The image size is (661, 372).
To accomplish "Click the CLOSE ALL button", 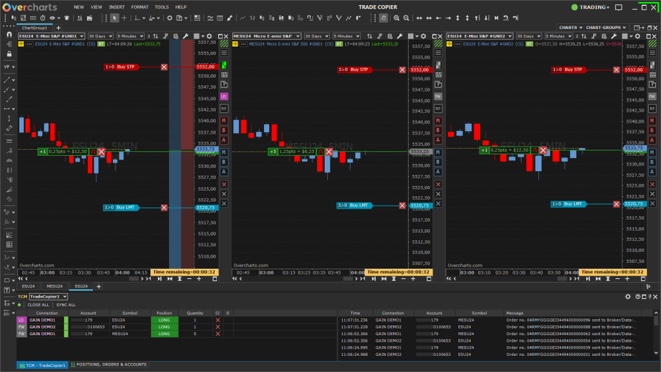I will point(37,305).
